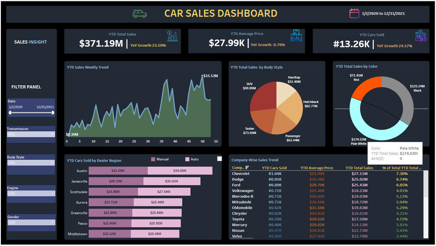Viewport: 436px width, 246px height.
Task: Open the Transmission filter dropdown
Action: (x=31, y=134)
